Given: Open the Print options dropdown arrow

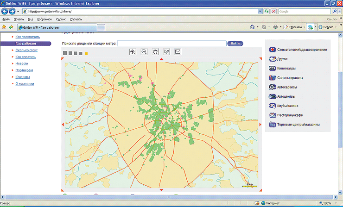Looking at the screenshot, I should pyautogui.click(x=280, y=27).
